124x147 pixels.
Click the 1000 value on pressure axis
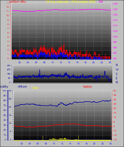pyautogui.click(x=115, y=37)
